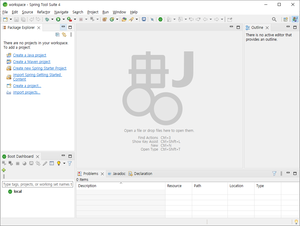The height and width of the screenshot is (226, 300).
Task: Click the Debug bug icon
Action: (x=47, y=19)
